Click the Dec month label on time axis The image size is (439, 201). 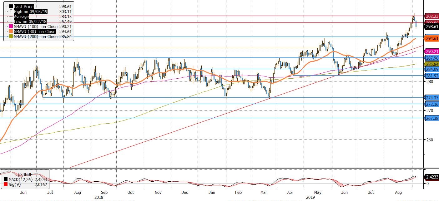coord(184,193)
